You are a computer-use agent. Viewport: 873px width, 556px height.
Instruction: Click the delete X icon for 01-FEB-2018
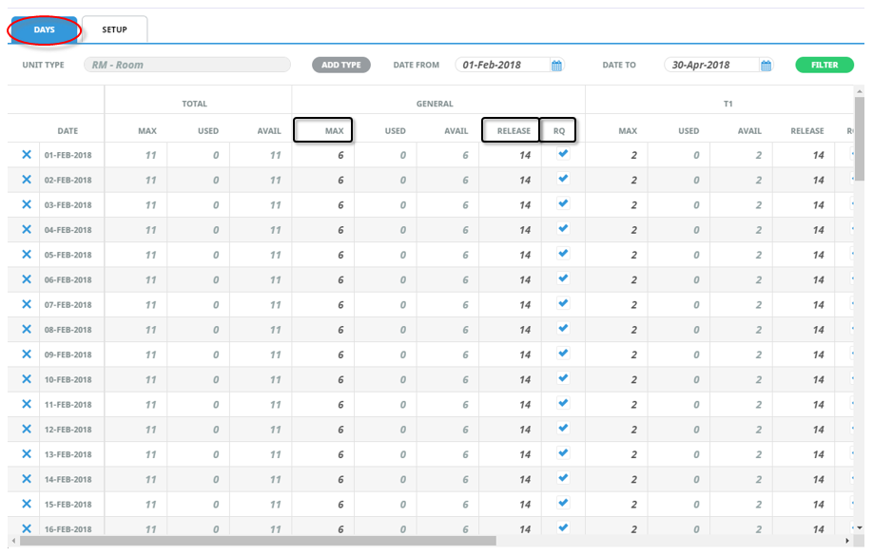[x=27, y=154]
